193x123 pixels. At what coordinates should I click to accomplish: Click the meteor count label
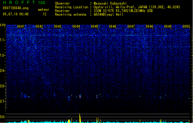point(44,10)
